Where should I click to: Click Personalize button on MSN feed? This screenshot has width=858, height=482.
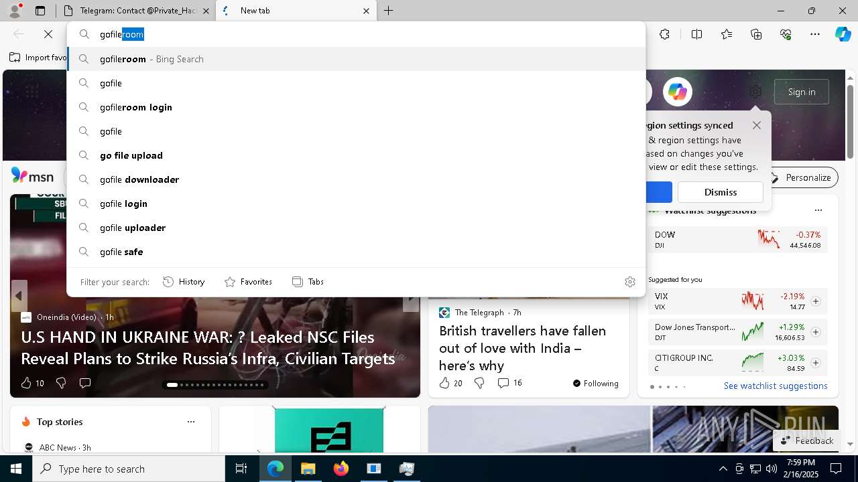tap(802, 177)
